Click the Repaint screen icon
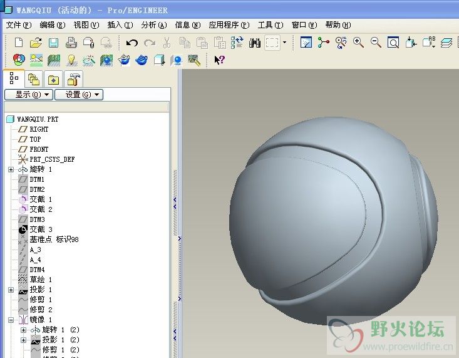The height and width of the screenshot is (358, 459). point(306,43)
